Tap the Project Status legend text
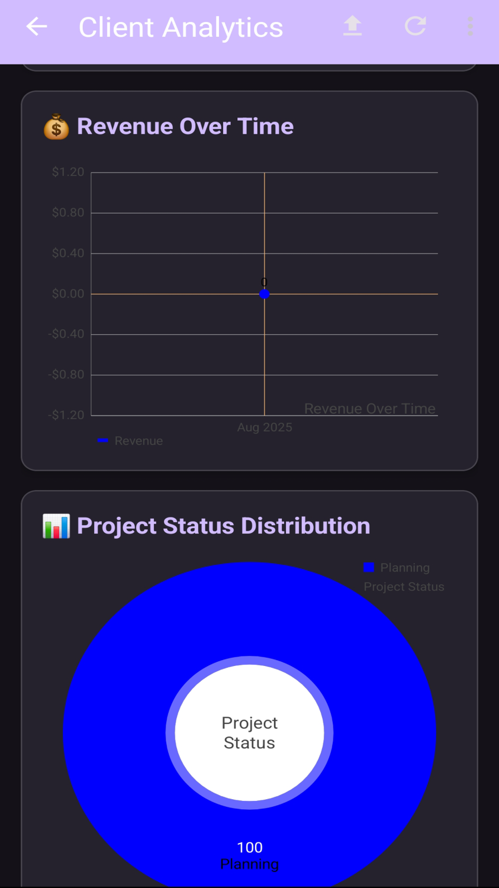Viewport: 499px width, 888px height. tap(404, 587)
